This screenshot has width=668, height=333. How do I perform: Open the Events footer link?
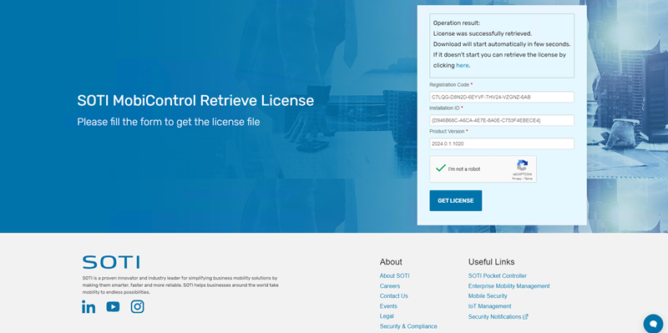tap(388, 306)
